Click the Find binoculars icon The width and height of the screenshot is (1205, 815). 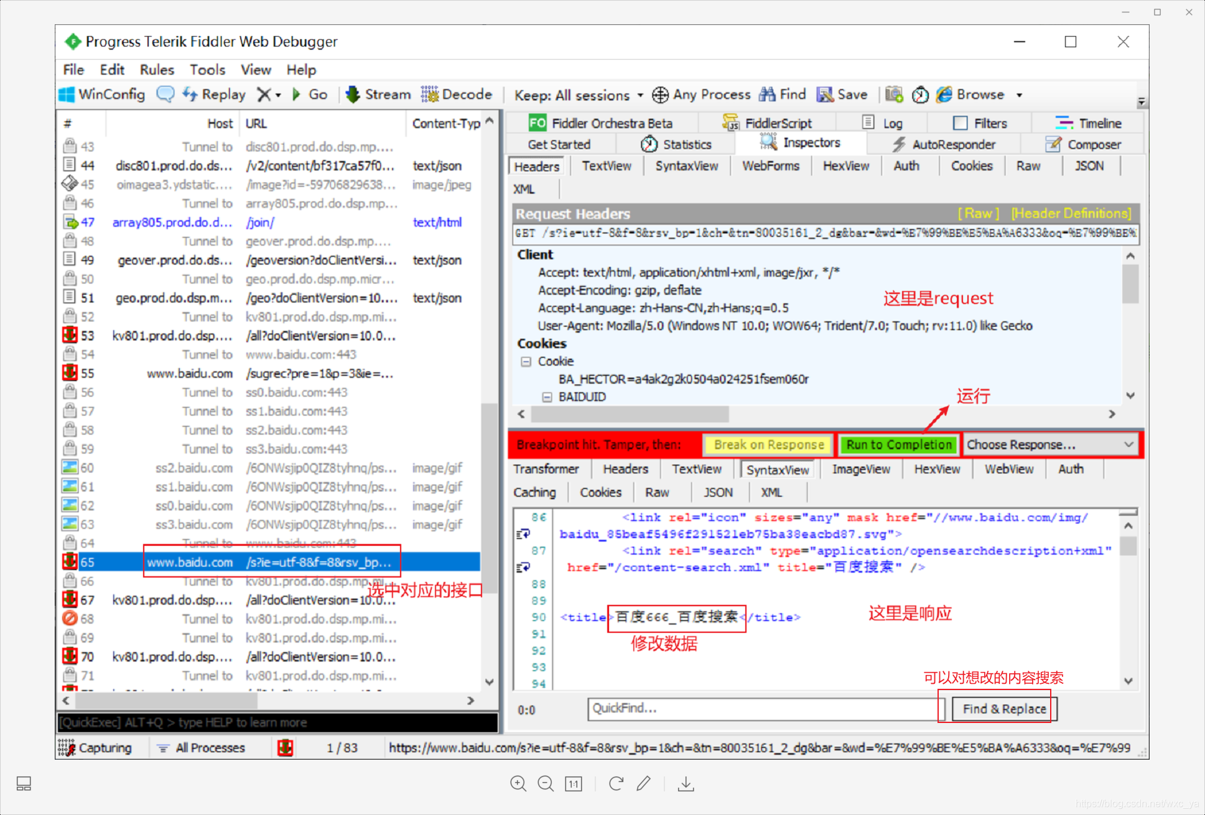pos(767,94)
